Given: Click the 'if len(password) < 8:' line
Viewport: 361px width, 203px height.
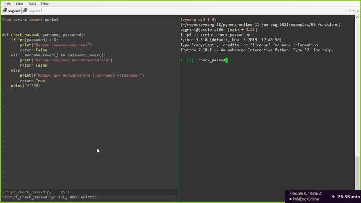Looking at the screenshot, I should (x=34, y=40).
